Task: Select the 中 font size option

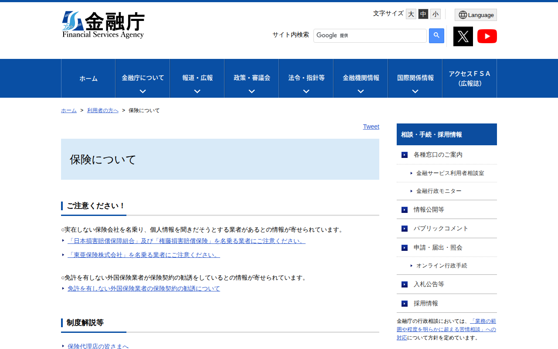Action: tap(423, 14)
